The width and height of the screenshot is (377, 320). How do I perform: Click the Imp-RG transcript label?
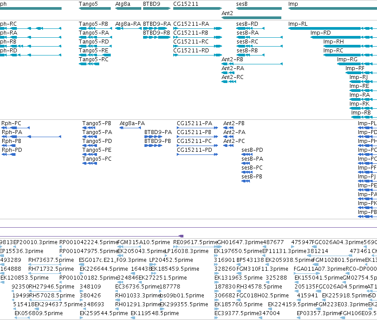347,59
